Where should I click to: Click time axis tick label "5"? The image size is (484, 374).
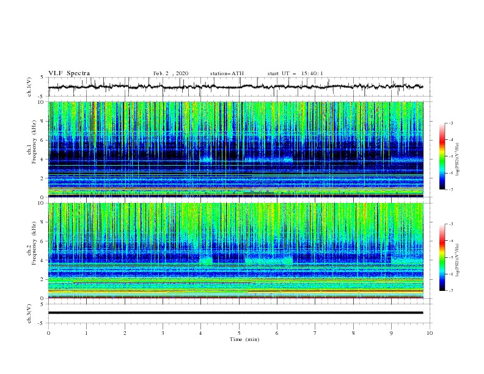pos(239,333)
